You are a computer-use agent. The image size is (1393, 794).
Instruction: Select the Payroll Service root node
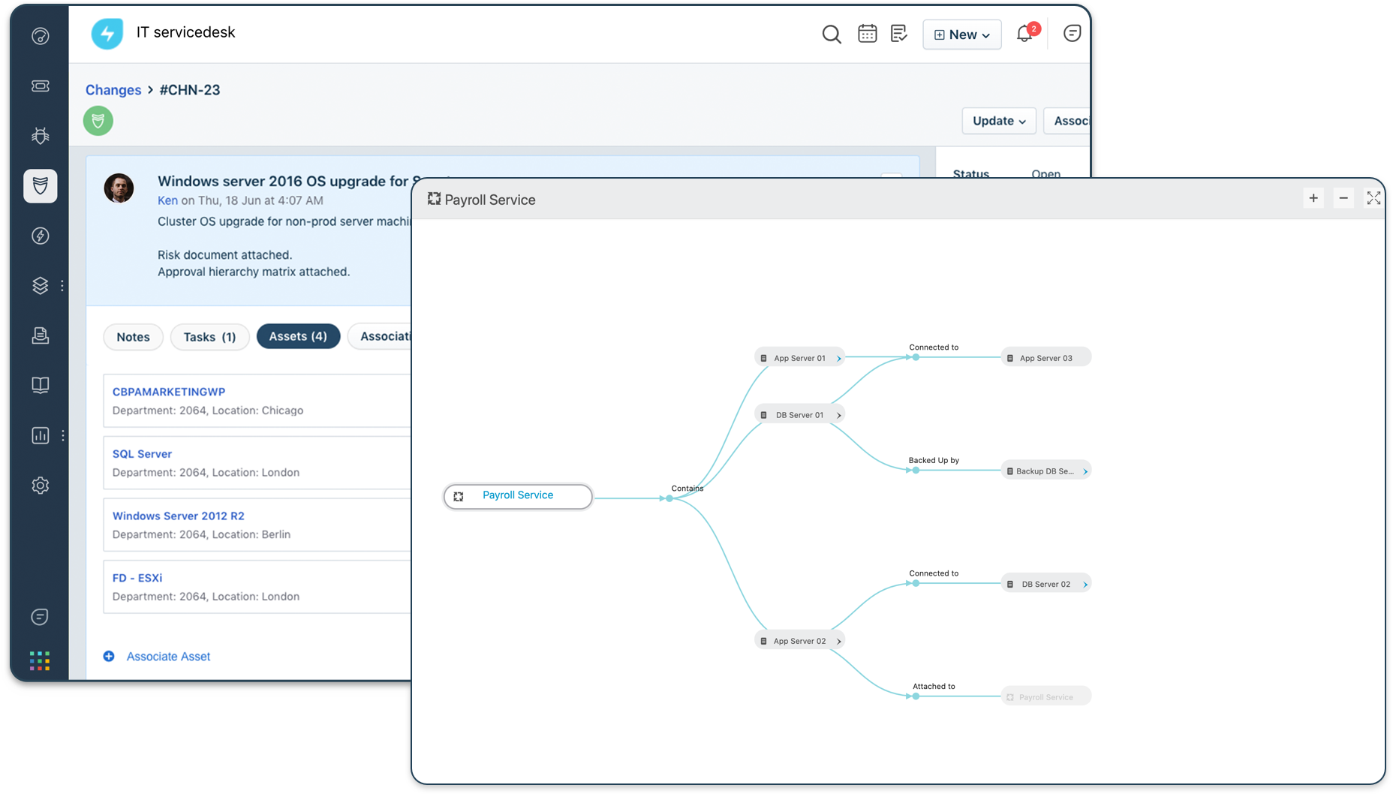click(x=518, y=496)
